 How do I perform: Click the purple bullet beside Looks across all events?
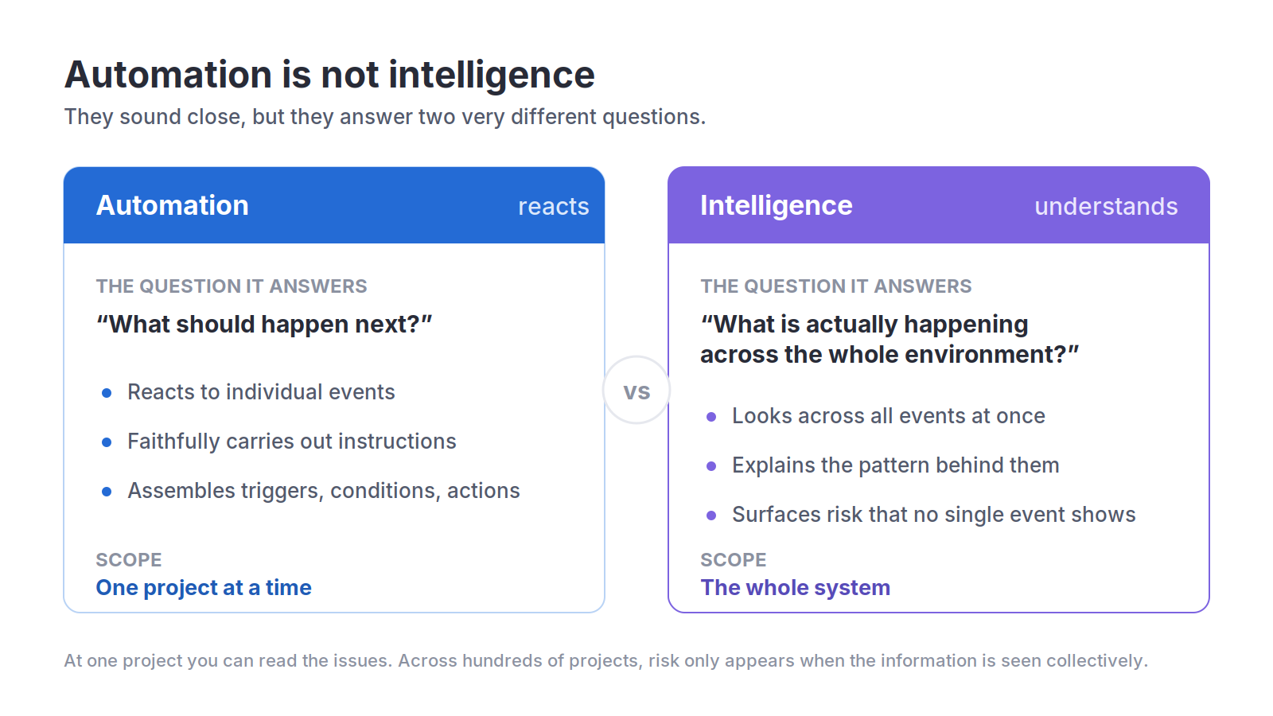[x=711, y=417]
